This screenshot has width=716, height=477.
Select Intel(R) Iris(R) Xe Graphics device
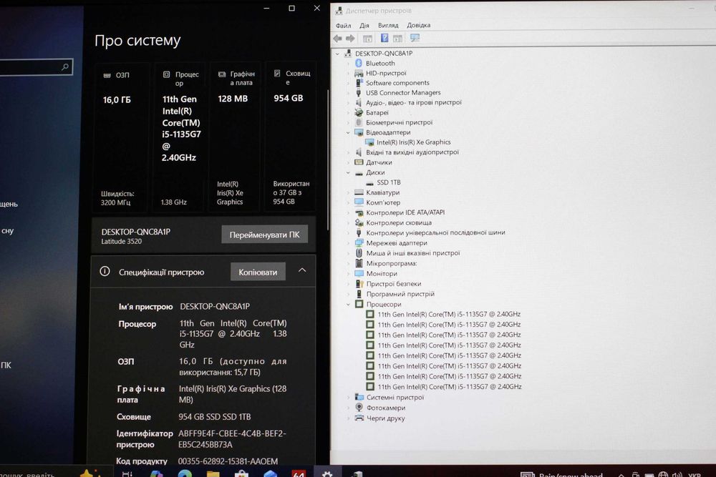(413, 142)
